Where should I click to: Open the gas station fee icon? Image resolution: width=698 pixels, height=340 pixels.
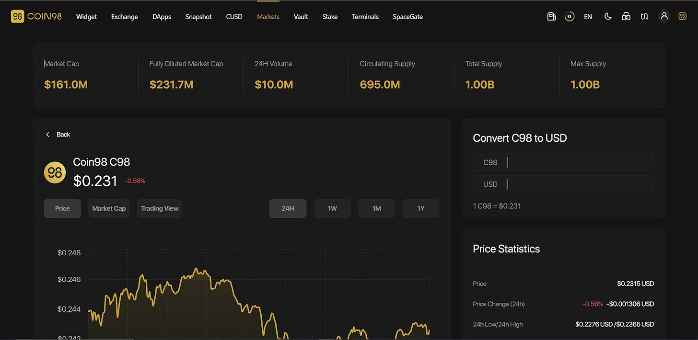[551, 16]
